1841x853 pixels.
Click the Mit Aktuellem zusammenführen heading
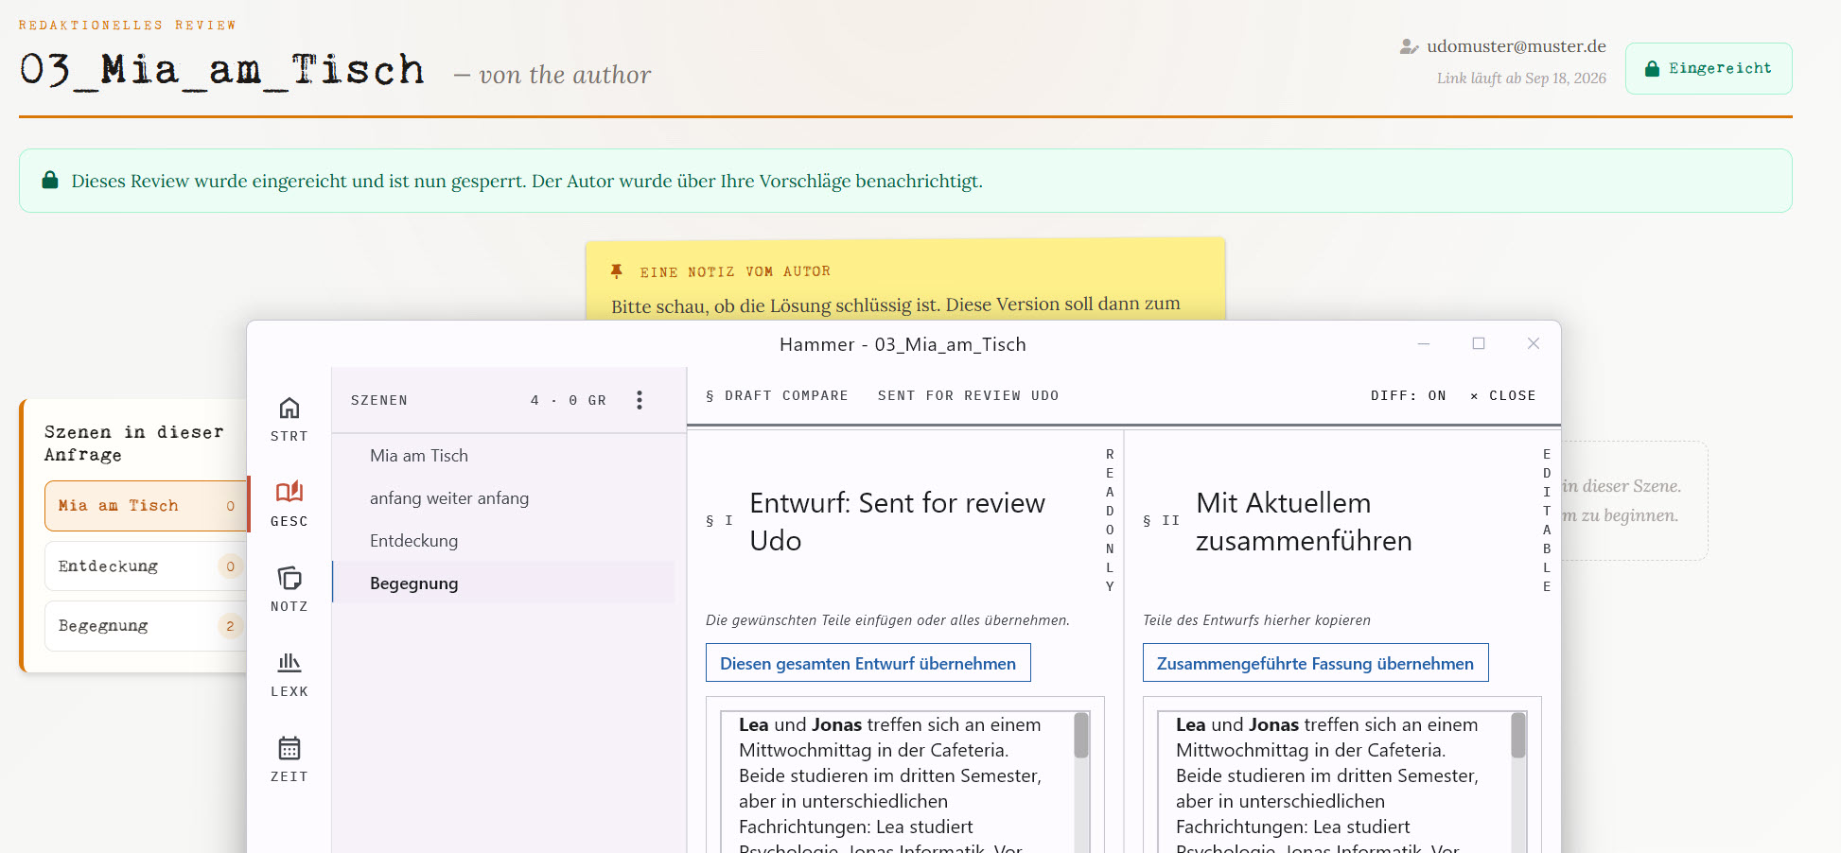pos(1304,521)
